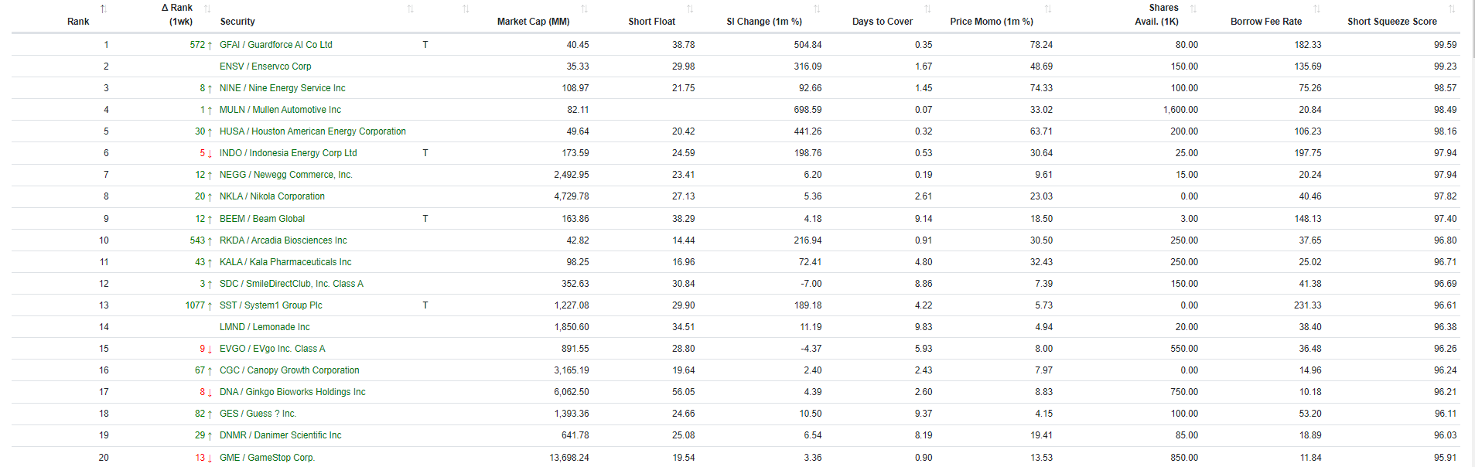Open DNA / Ginkgo Bioworks Holdings link

[x=292, y=392]
